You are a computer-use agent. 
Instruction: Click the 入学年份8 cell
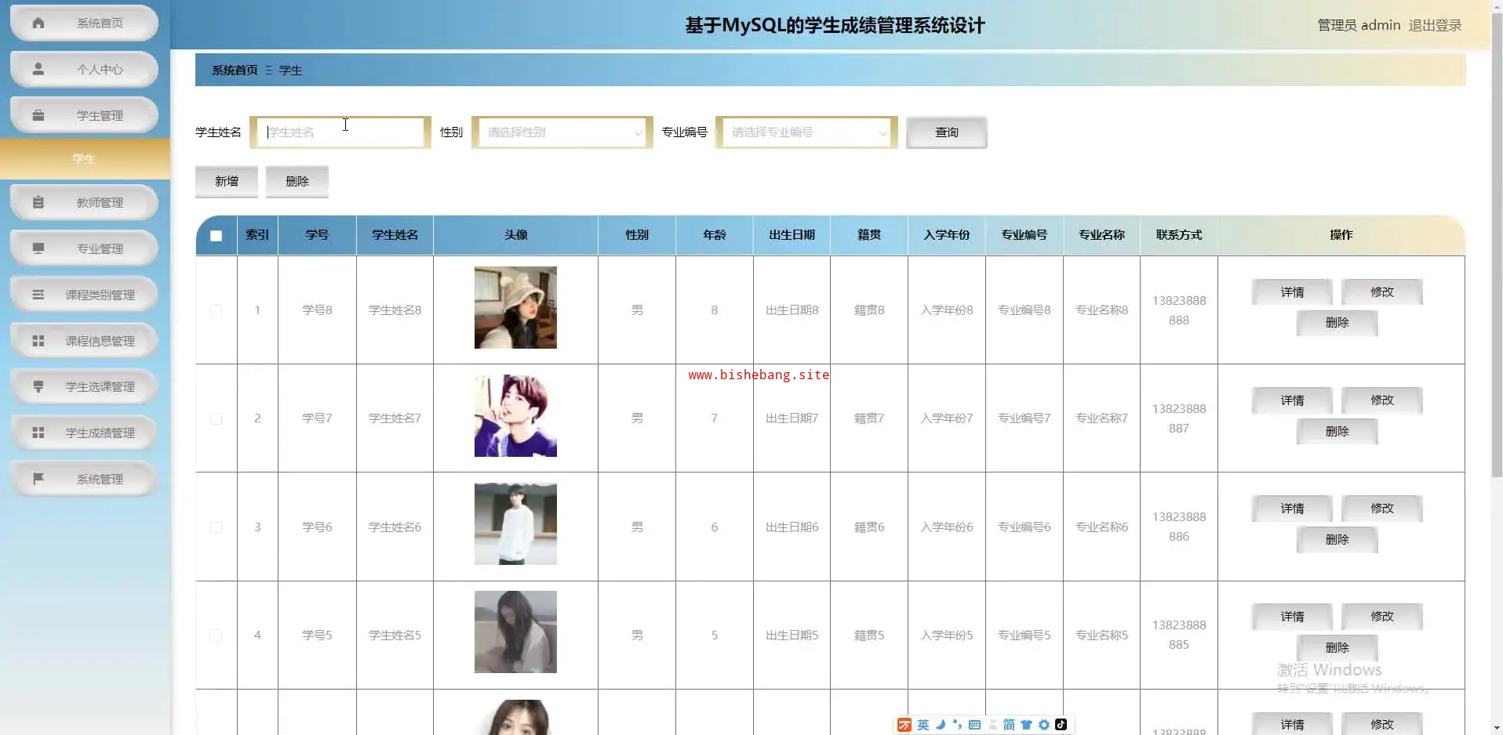947,310
